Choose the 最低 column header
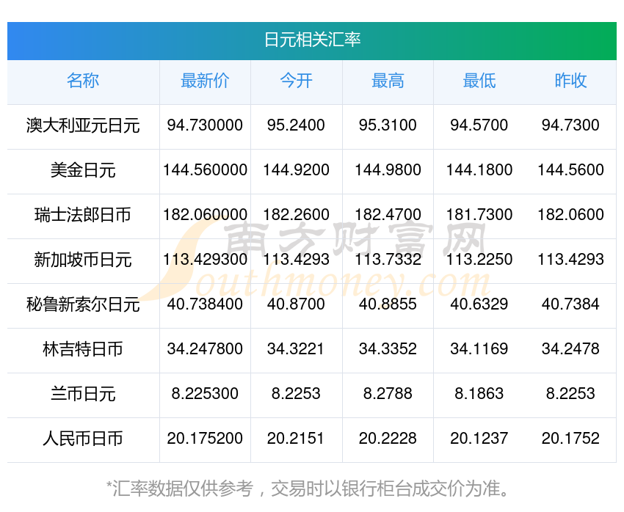The image size is (624, 512). pyautogui.click(x=479, y=81)
